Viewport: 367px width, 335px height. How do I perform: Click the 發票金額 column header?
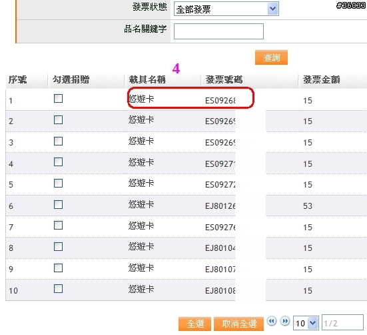click(x=321, y=79)
